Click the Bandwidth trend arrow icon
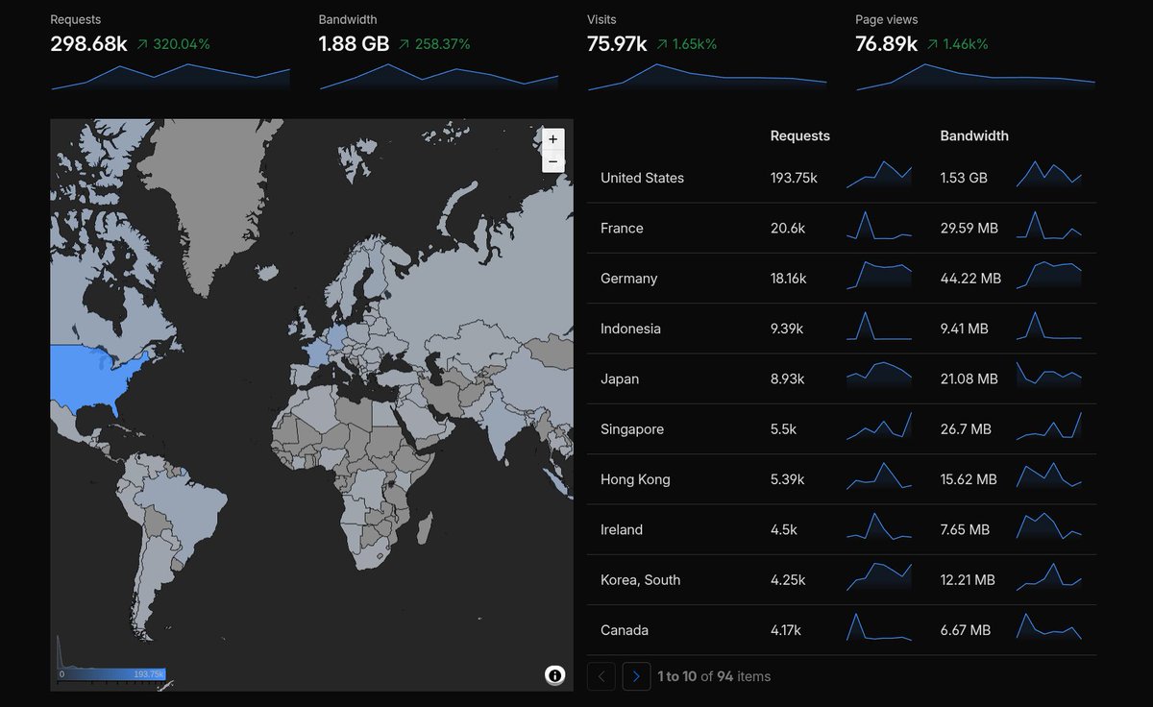Image resolution: width=1153 pixels, height=707 pixels. (x=404, y=44)
